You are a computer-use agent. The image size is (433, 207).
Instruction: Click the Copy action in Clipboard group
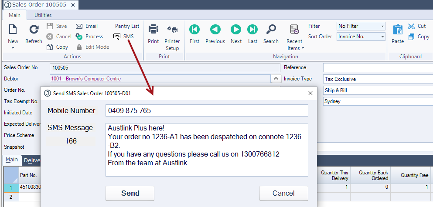click(419, 37)
